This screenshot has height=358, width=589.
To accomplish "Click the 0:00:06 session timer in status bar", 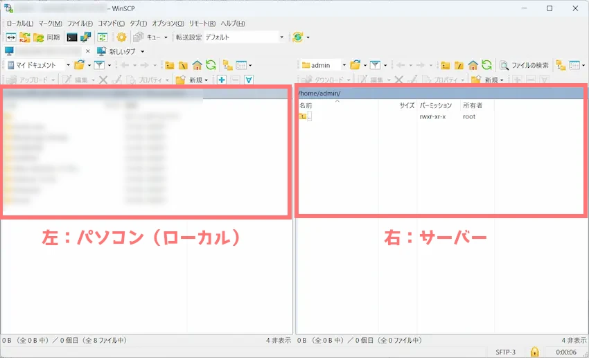I will click(566, 352).
